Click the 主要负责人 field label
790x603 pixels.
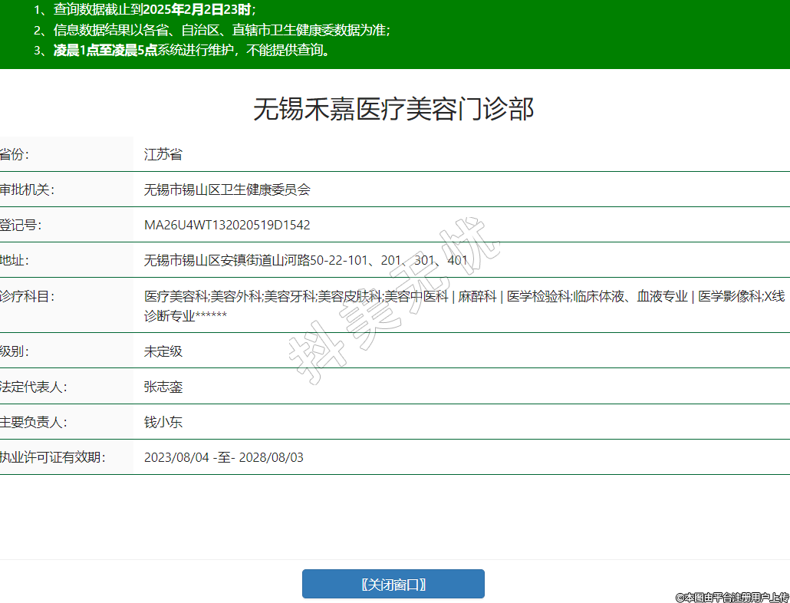[33, 422]
